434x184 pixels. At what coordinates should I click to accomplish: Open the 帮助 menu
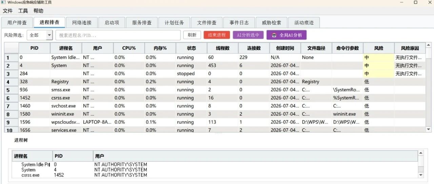[x=38, y=11]
